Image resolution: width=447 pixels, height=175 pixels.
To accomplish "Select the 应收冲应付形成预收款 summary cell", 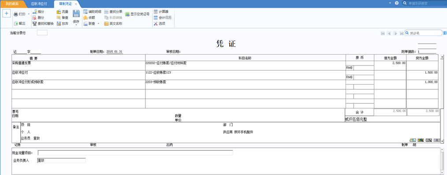I will [78, 84].
